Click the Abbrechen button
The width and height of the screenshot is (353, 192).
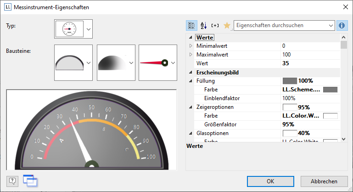point(324,181)
